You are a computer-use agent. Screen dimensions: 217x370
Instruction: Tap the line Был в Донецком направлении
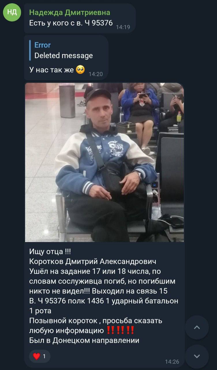[x=84, y=340]
